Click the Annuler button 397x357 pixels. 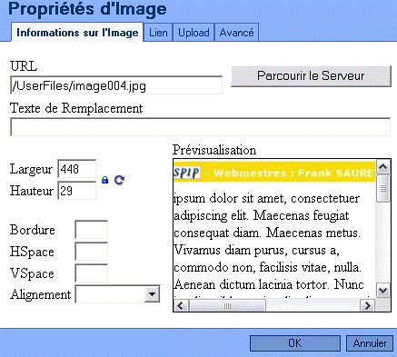370,343
